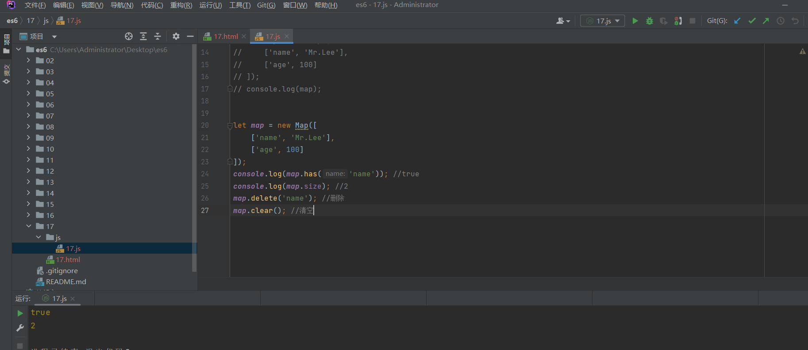Open project panel settings gear
Screen dimensions: 808x350
click(176, 36)
